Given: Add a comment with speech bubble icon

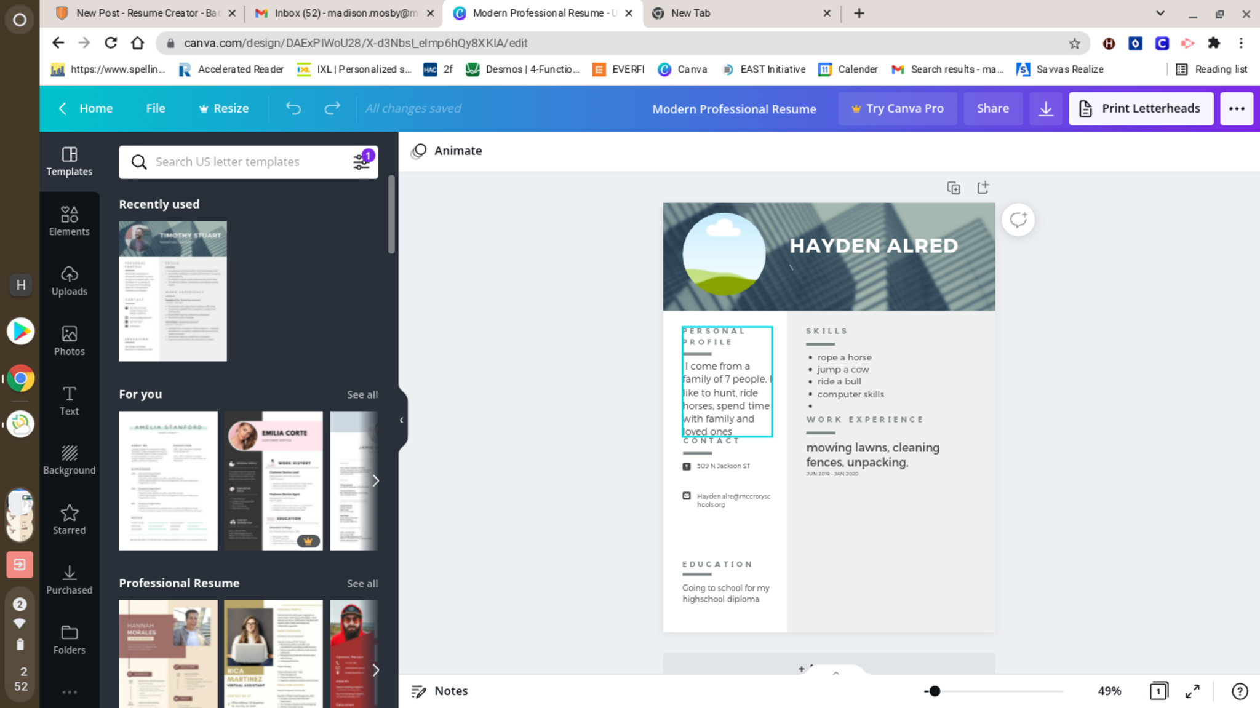Looking at the screenshot, I should 1018,220.
